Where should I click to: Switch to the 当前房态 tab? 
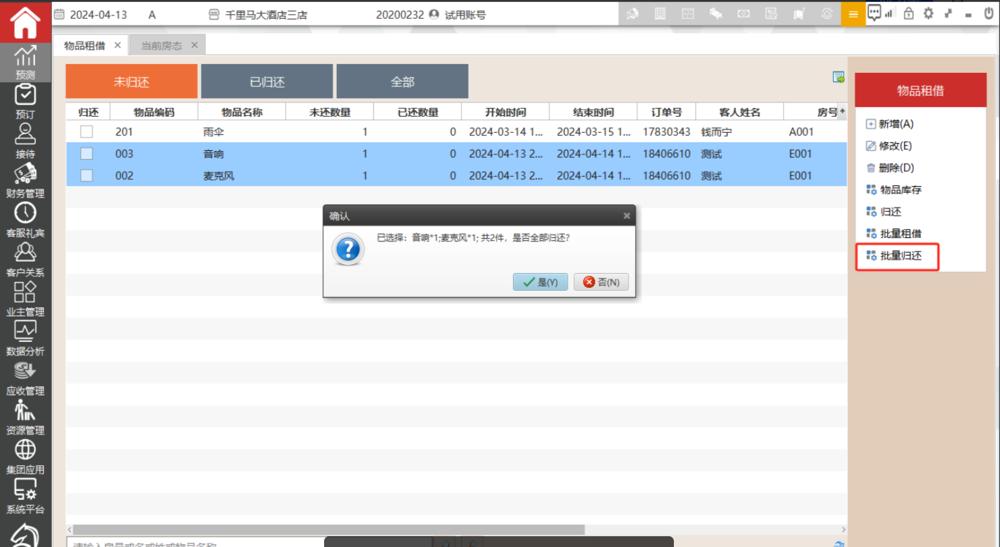(x=161, y=45)
